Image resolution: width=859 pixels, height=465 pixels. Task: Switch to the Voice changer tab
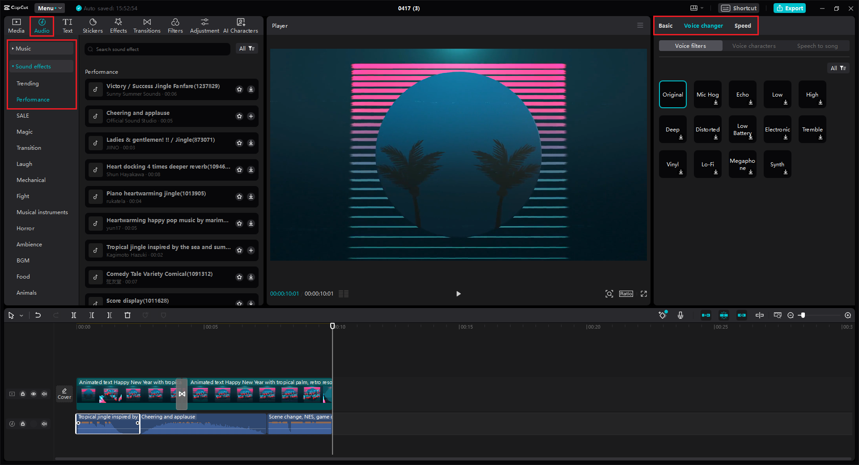pyautogui.click(x=703, y=25)
